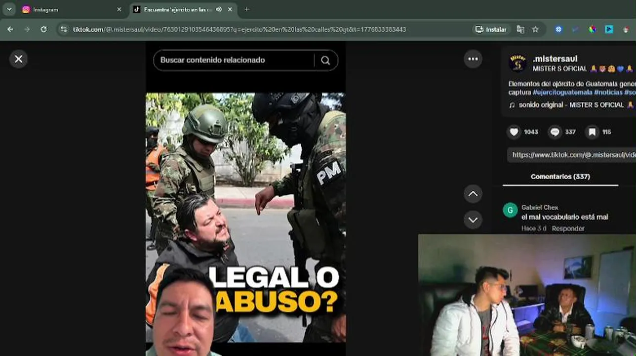The image size is (636, 356).
Task: Click comment text 'el mal vocabulario está mal'
Action: pyautogui.click(x=564, y=217)
